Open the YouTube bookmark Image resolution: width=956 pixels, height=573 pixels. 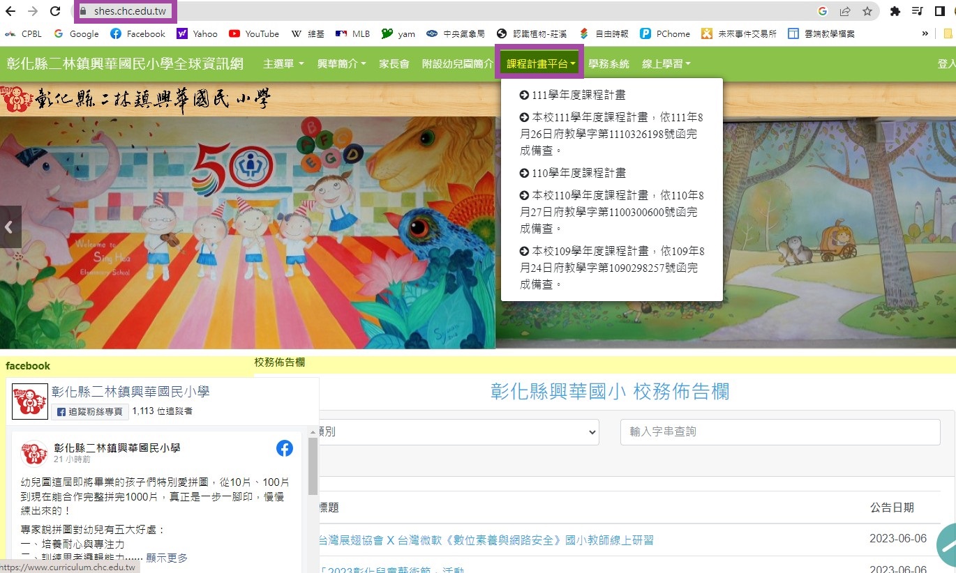pyautogui.click(x=254, y=33)
